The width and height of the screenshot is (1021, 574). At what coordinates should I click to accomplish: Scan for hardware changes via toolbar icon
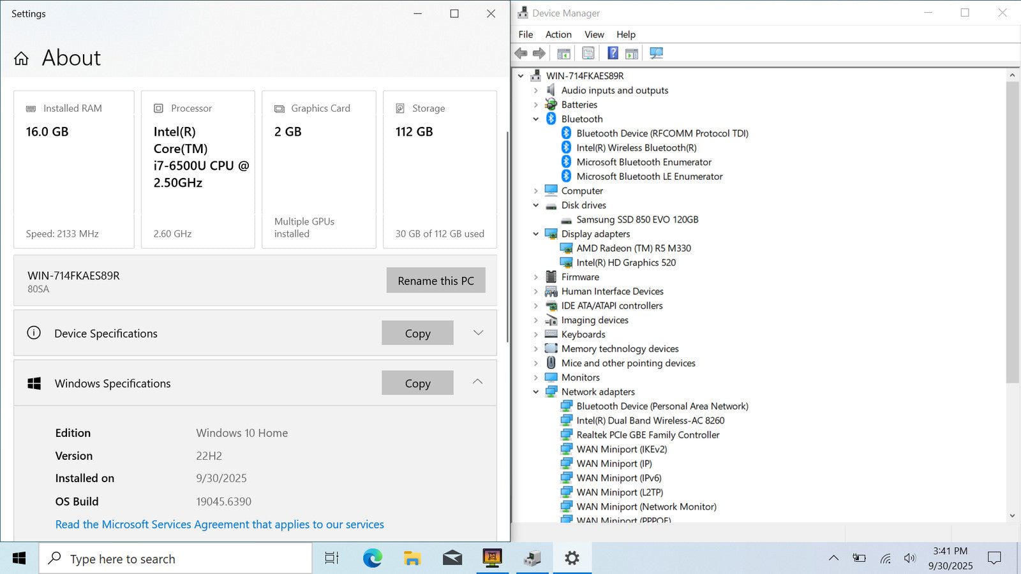[656, 54]
